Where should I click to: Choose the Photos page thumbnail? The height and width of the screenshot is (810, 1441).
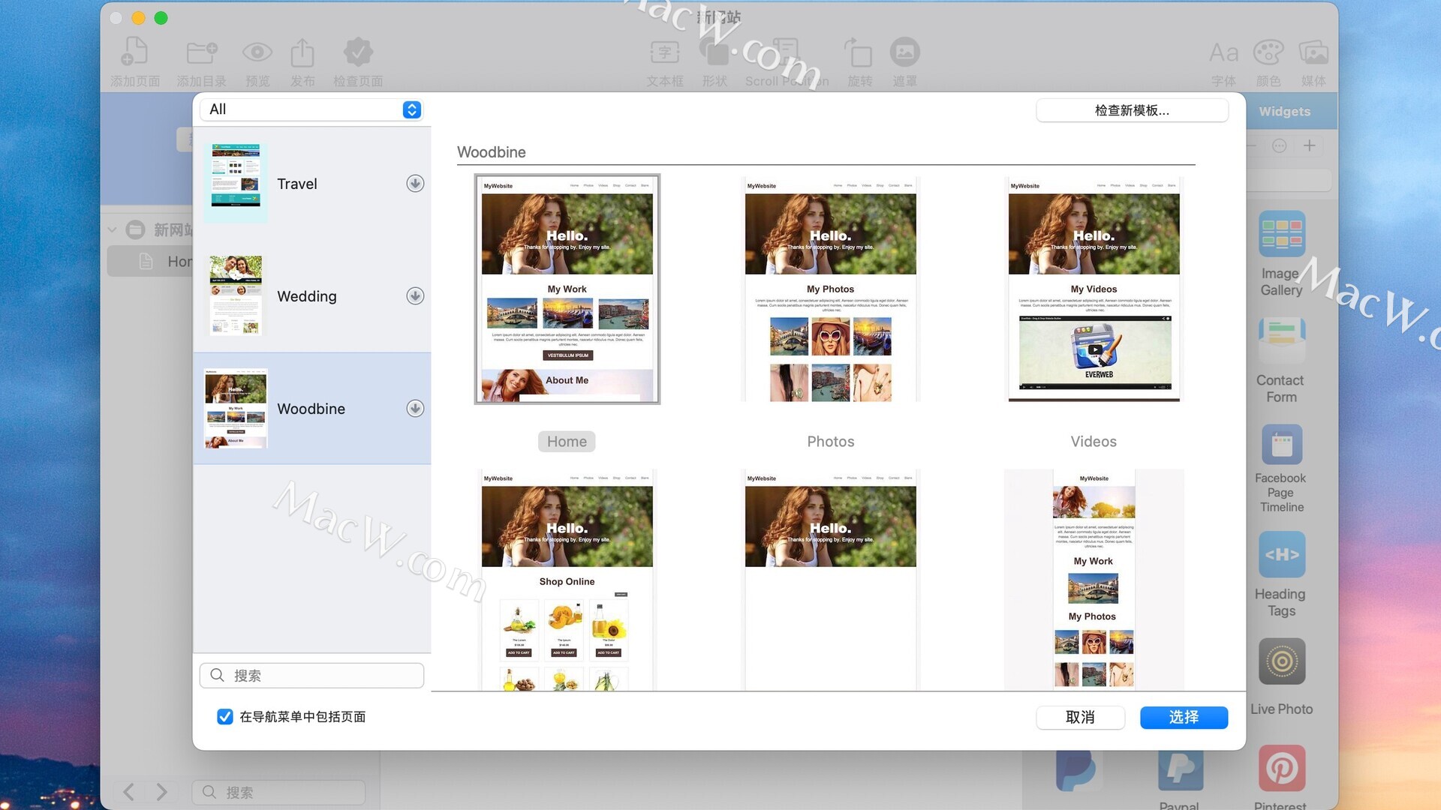pos(830,289)
